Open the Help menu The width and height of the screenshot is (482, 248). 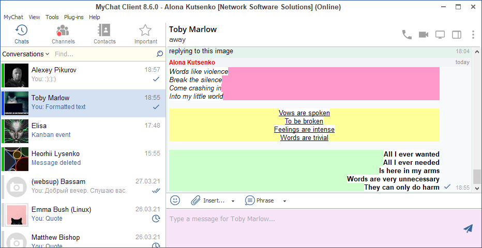94,17
